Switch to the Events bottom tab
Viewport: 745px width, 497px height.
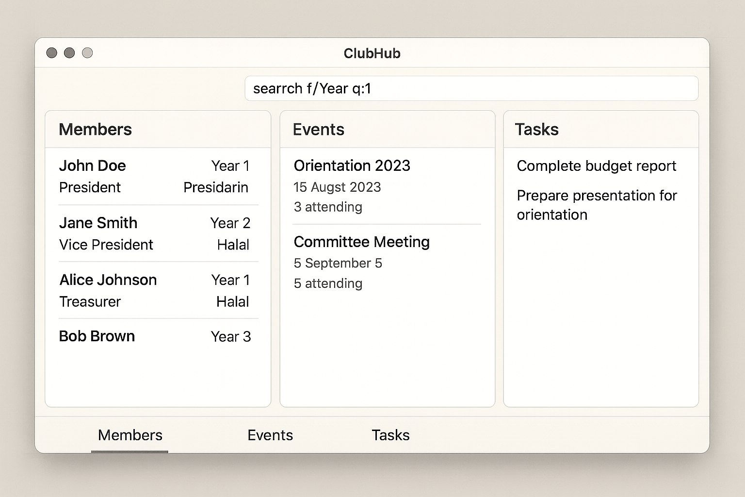(270, 435)
